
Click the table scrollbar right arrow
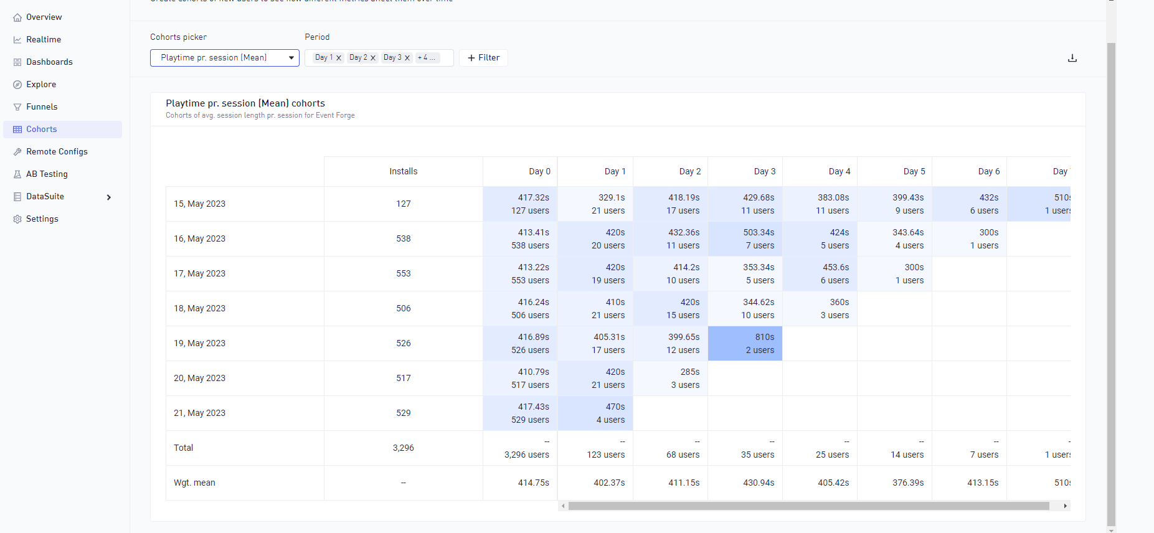pos(1066,506)
